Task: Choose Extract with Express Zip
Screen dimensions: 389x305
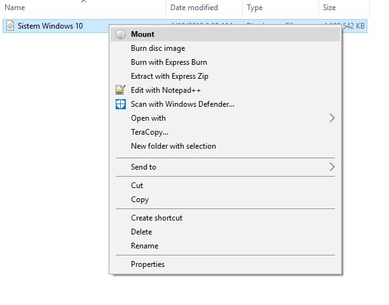Action: point(225,76)
